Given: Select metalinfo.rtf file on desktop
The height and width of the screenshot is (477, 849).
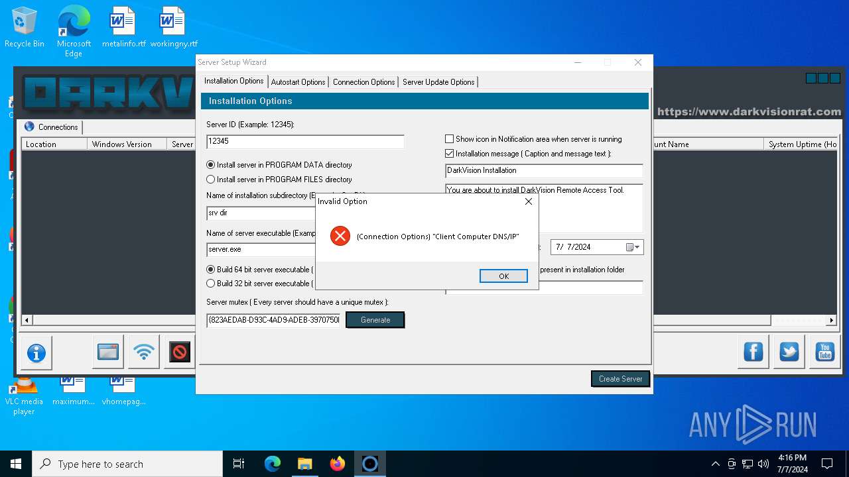Looking at the screenshot, I should [123, 27].
